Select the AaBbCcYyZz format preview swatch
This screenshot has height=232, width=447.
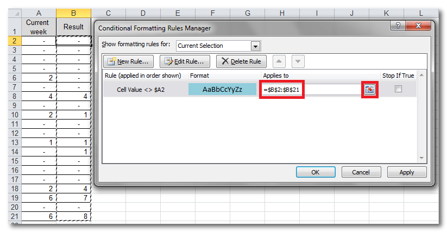(x=222, y=89)
